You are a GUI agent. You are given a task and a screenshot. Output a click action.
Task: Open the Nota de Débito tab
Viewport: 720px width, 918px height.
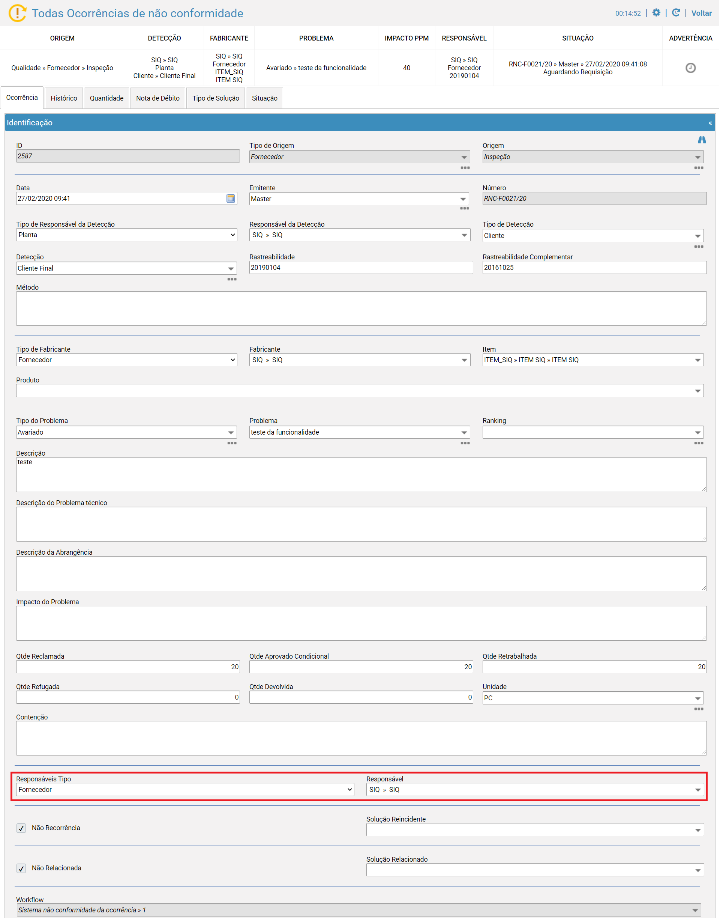pyautogui.click(x=157, y=98)
